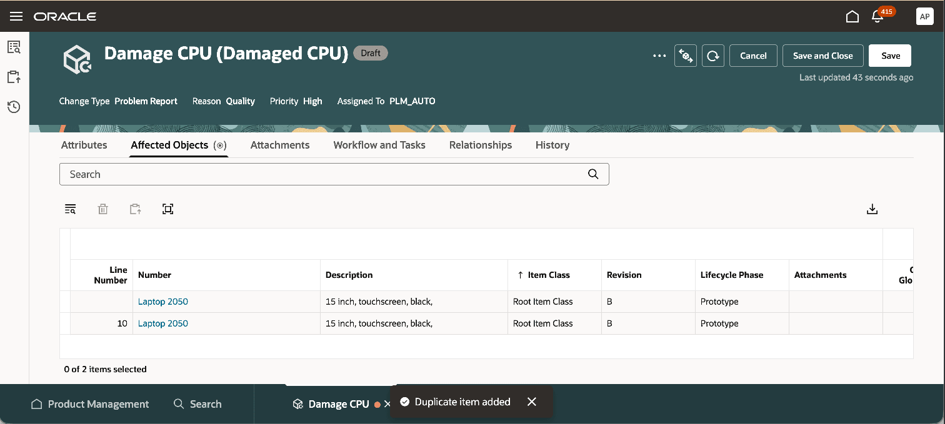The image size is (945, 424).
Task: Open the Relationships tab
Action: coord(480,145)
